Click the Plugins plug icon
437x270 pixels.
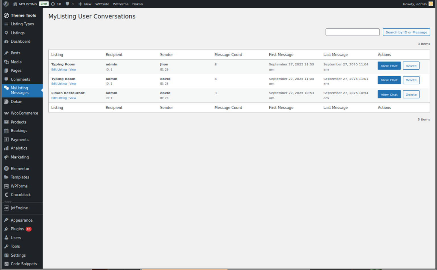point(6,229)
